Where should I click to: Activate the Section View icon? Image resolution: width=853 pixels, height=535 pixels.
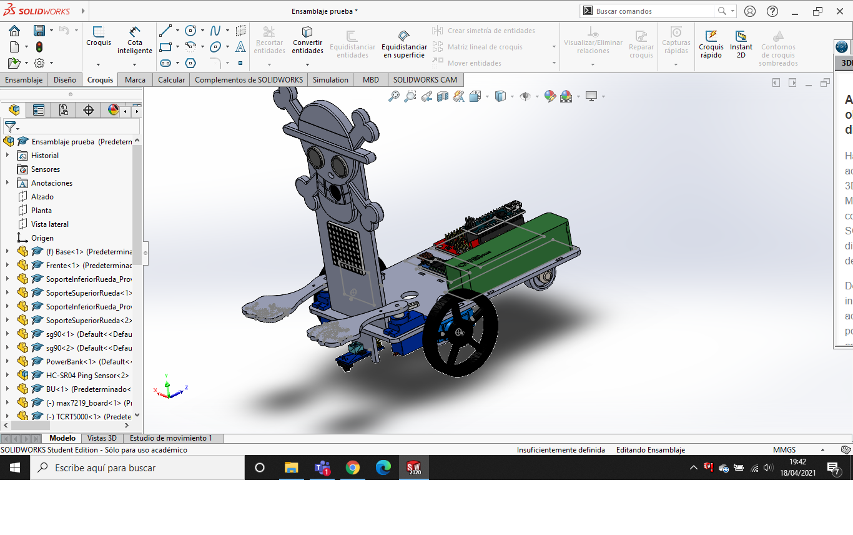click(x=443, y=96)
